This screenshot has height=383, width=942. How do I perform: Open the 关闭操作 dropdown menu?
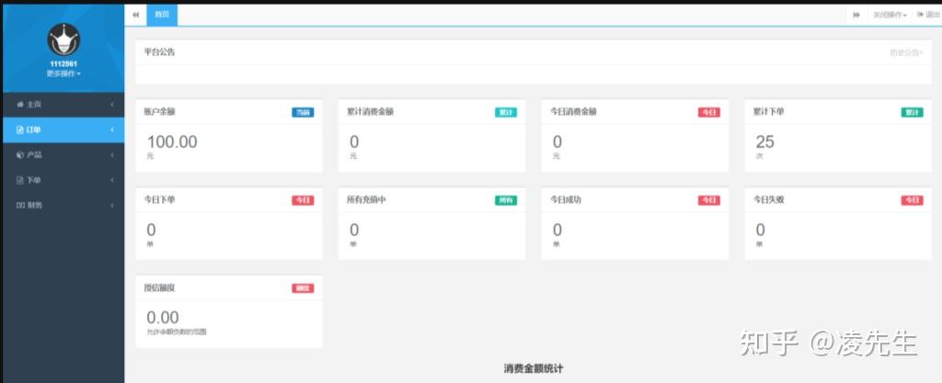tap(890, 15)
